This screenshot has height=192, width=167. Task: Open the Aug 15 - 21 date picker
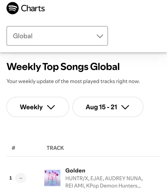(x=108, y=107)
